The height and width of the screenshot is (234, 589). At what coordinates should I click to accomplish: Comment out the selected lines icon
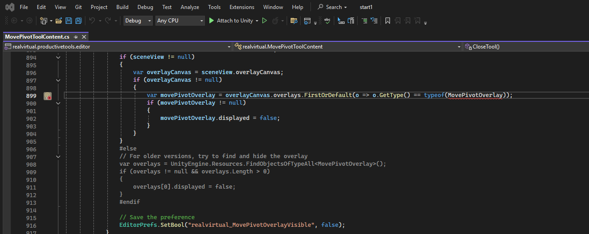click(x=364, y=21)
